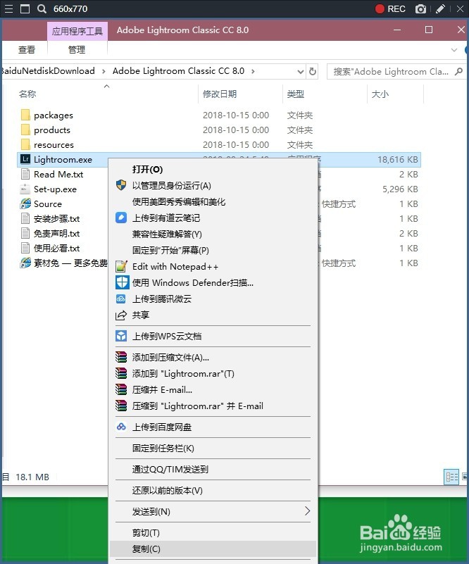Open the 查看 ribbon tab

coord(27,49)
